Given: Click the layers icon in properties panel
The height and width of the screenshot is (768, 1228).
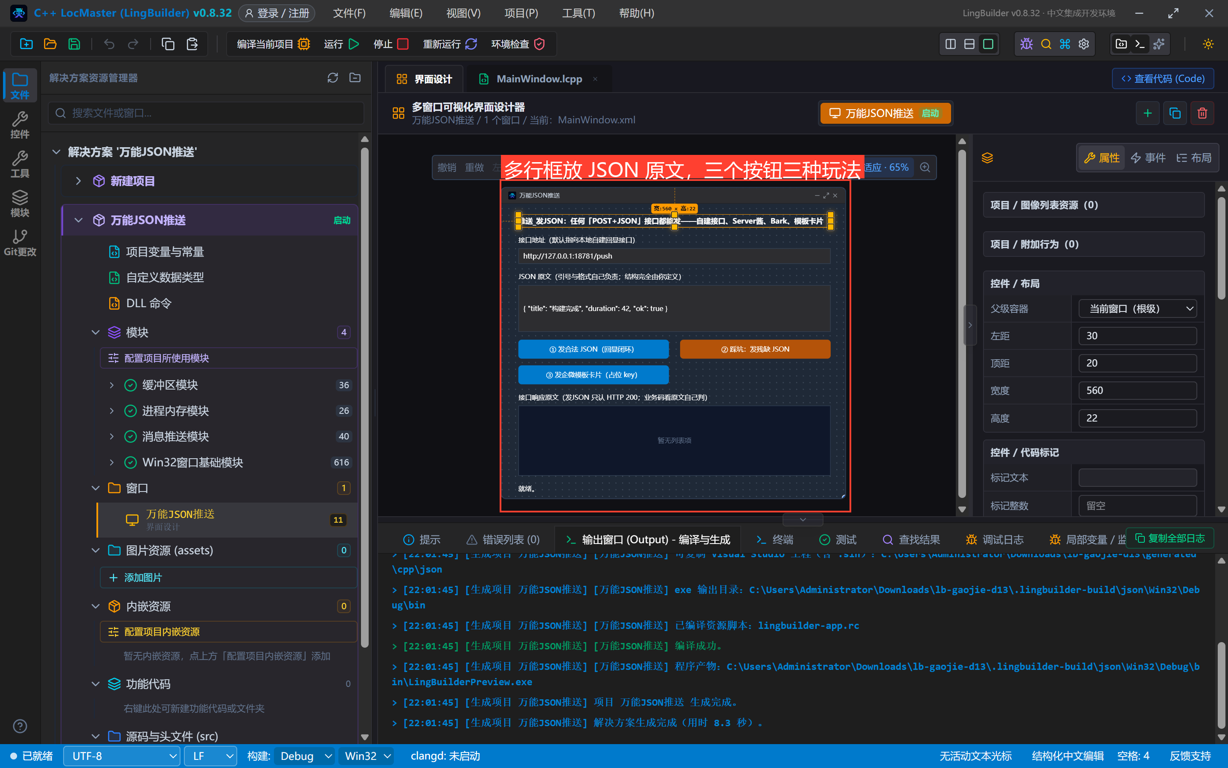Looking at the screenshot, I should 987,158.
